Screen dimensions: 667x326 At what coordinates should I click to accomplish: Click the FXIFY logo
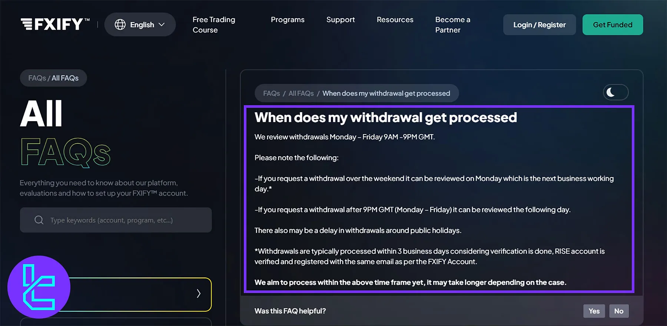point(55,24)
